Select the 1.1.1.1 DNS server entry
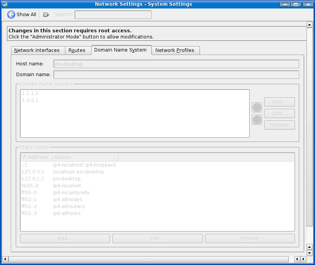Viewport: 315px width, 265px height. [x=30, y=93]
